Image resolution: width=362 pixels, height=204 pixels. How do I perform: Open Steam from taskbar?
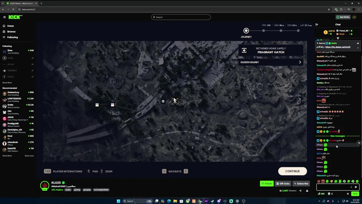[x=212, y=201]
